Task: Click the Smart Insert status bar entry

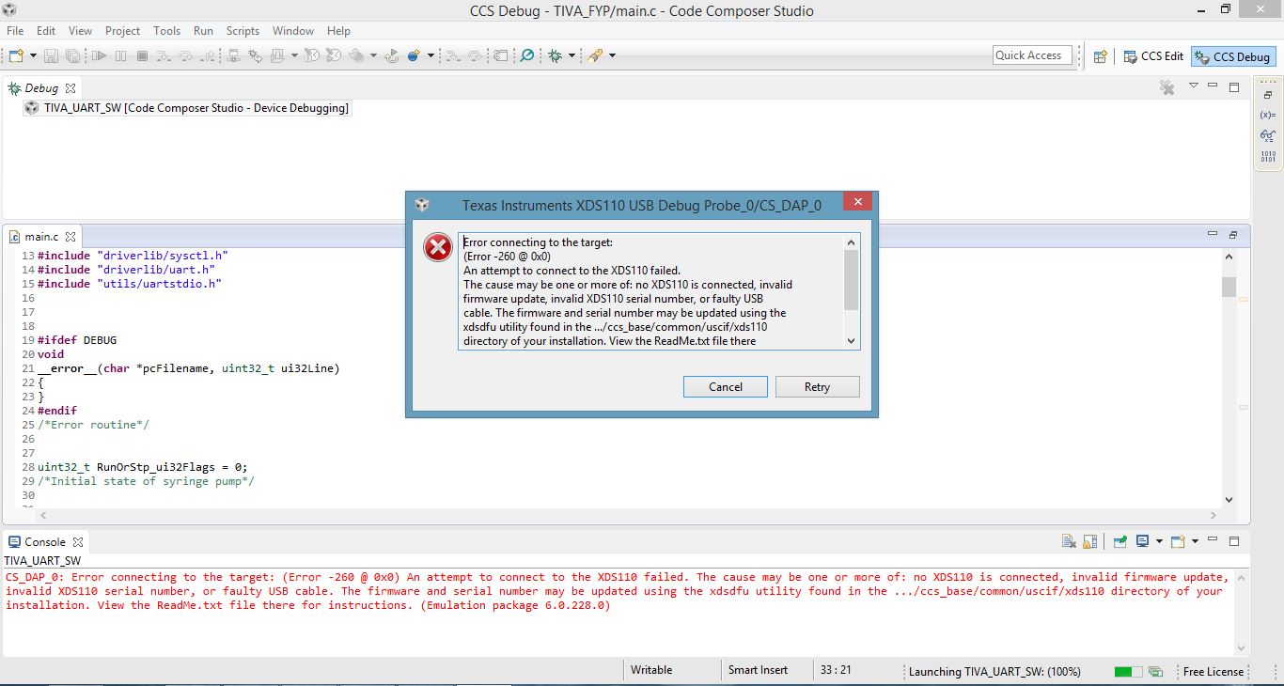Action: coord(758,671)
